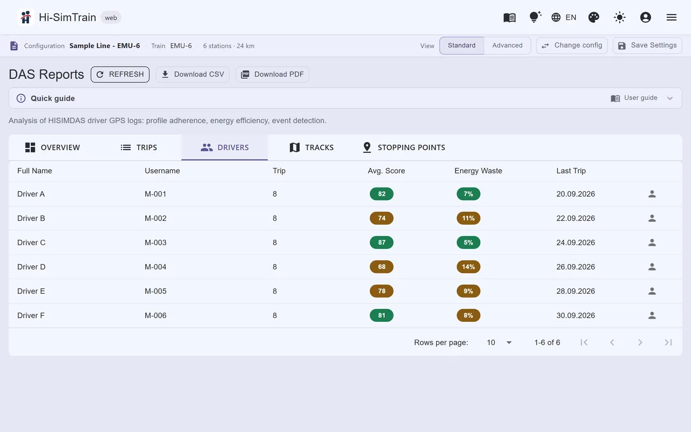Click the Save Settings button
The image size is (691, 432).
(647, 45)
